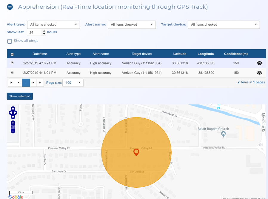Viewport: 268px width, 199px height.
Task: Sort table by Date/time column header
Action: [x=40, y=54]
